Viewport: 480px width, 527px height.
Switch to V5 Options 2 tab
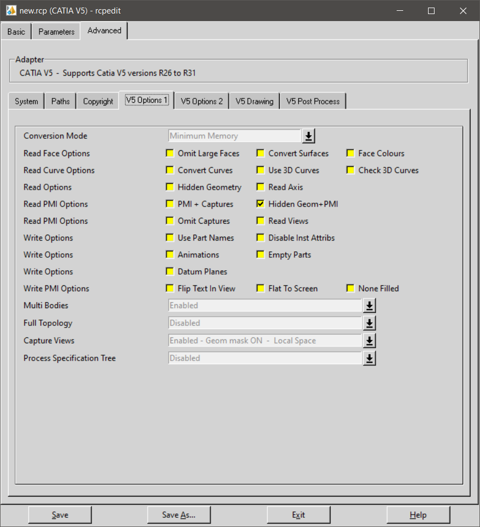tap(202, 101)
